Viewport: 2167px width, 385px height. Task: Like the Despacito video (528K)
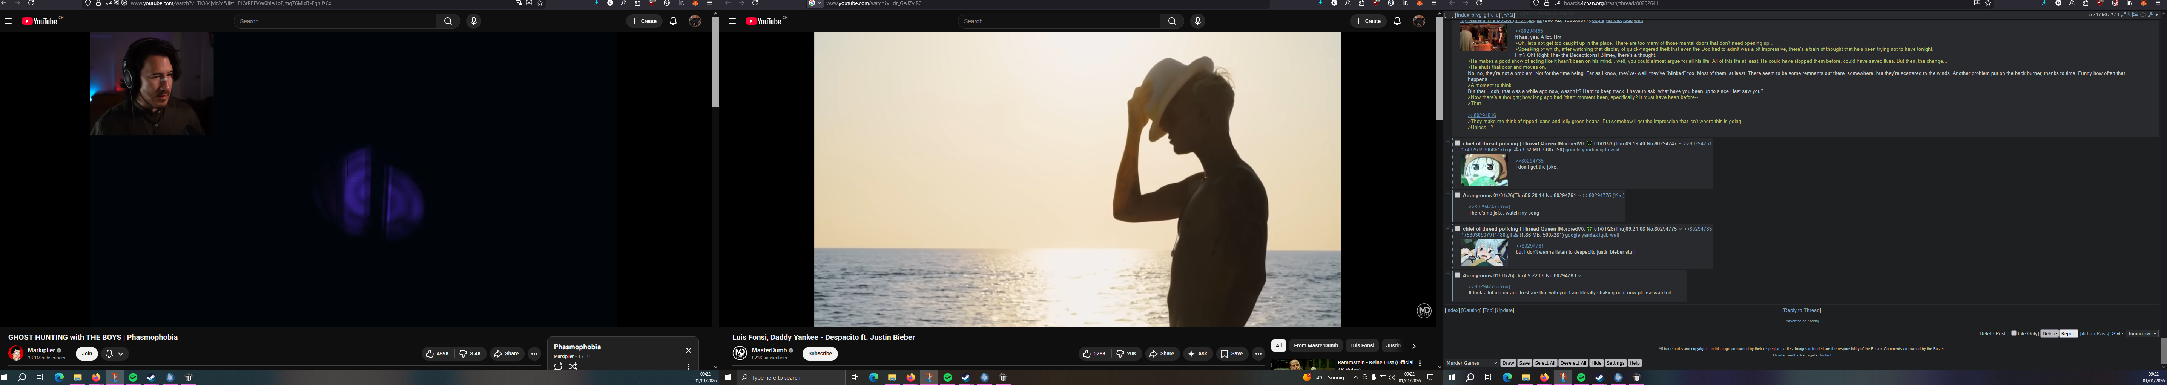coord(1095,354)
